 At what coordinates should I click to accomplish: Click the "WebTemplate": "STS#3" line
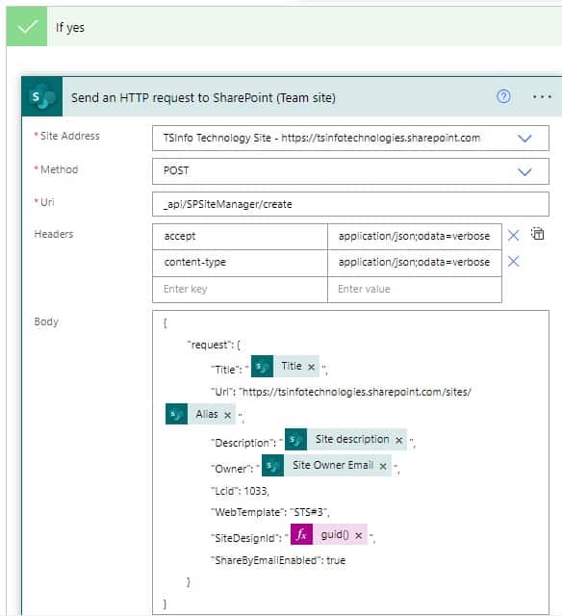(x=270, y=512)
